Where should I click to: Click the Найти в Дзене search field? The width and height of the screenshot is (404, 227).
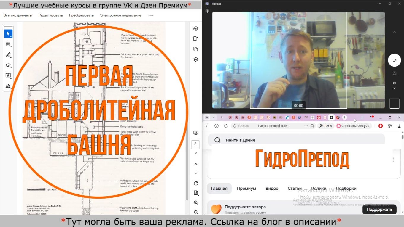(x=296, y=140)
